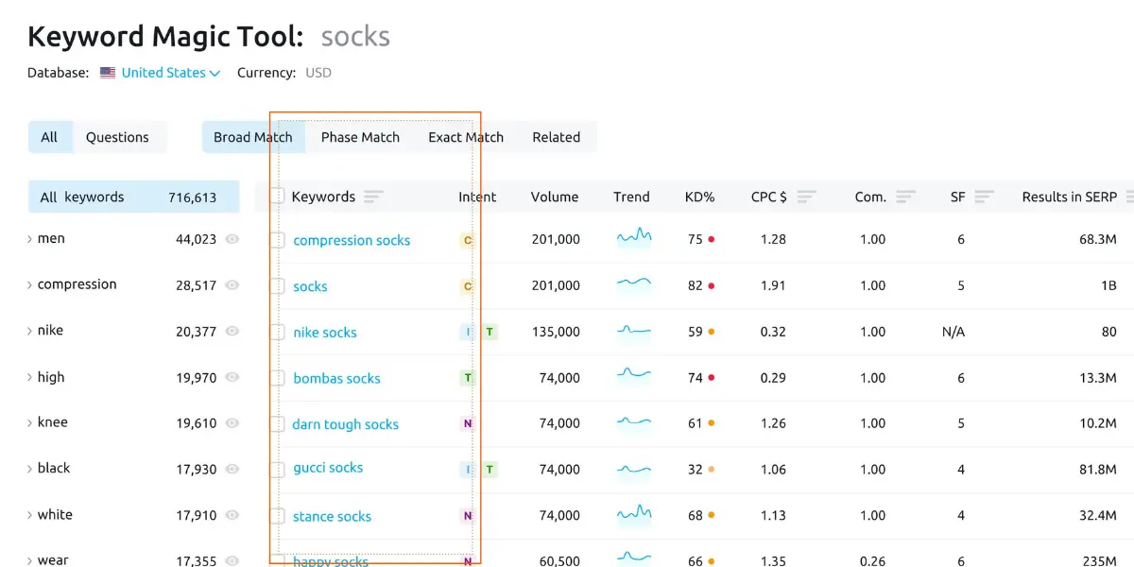This screenshot has height=567, width=1134.
Task: Click the T intent badge for bombas socks
Action: [x=467, y=378]
